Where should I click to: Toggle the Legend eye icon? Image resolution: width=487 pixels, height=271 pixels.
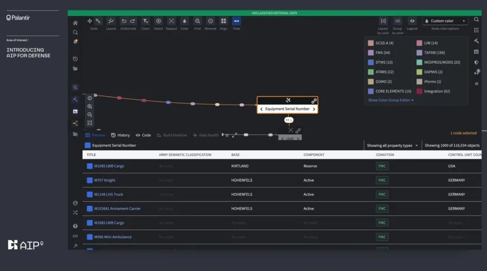tap(412, 21)
